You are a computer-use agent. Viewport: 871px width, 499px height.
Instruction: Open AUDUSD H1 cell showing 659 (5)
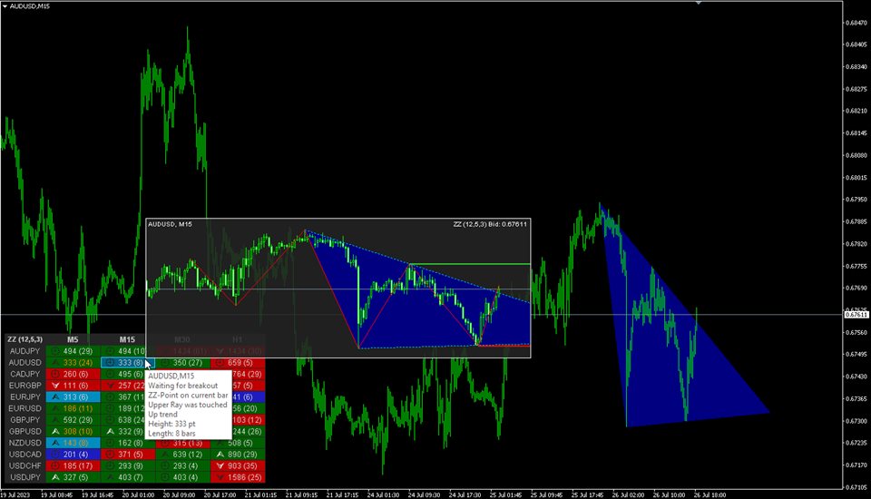(238, 363)
